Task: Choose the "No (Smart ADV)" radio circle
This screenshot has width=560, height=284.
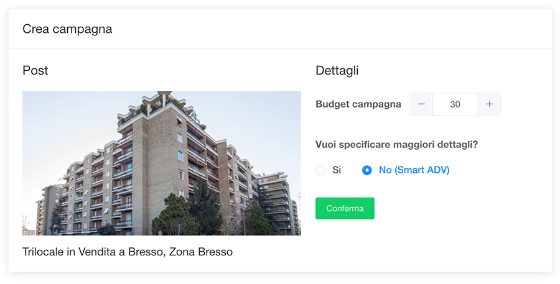Action: click(367, 170)
